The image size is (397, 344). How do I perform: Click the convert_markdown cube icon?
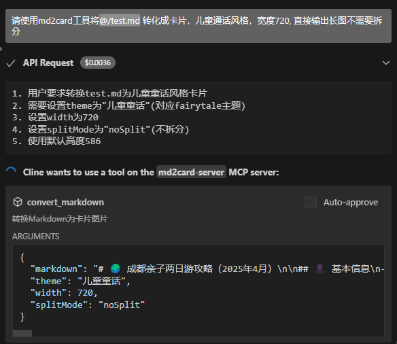point(18,202)
